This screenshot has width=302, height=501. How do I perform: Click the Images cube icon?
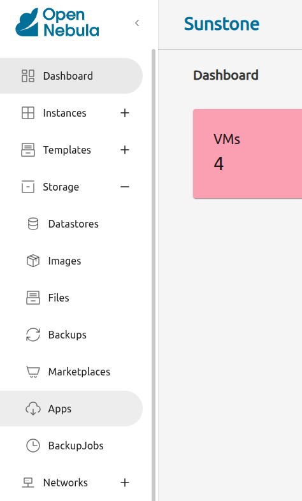[x=33, y=261]
